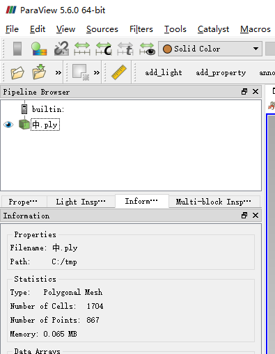Select the 中.ply pipeline item
The height and width of the screenshot is (354, 275).
tap(45, 124)
